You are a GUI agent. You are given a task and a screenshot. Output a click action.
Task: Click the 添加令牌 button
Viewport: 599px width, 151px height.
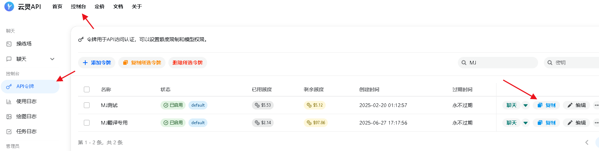pyautogui.click(x=97, y=63)
